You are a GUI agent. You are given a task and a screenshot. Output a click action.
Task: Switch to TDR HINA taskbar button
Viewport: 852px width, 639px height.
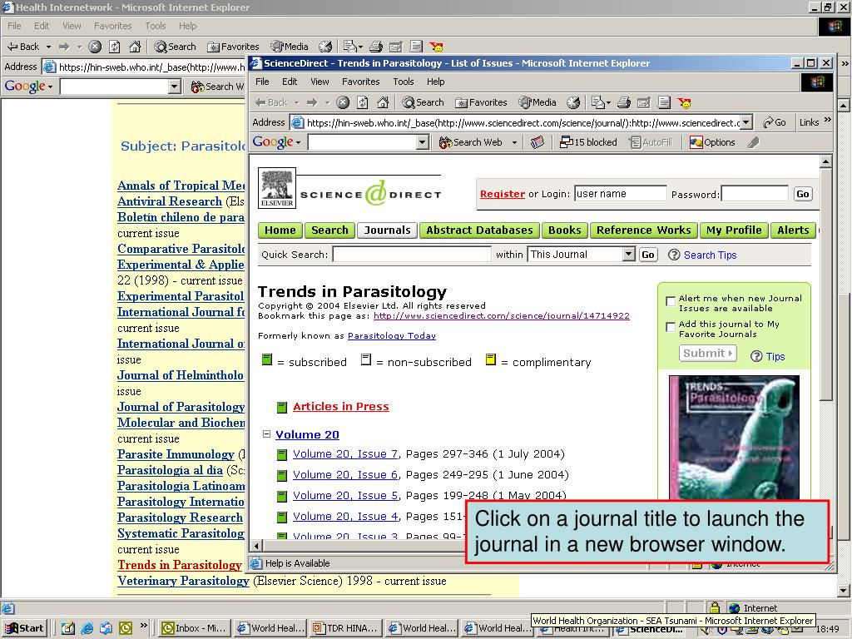[346, 628]
